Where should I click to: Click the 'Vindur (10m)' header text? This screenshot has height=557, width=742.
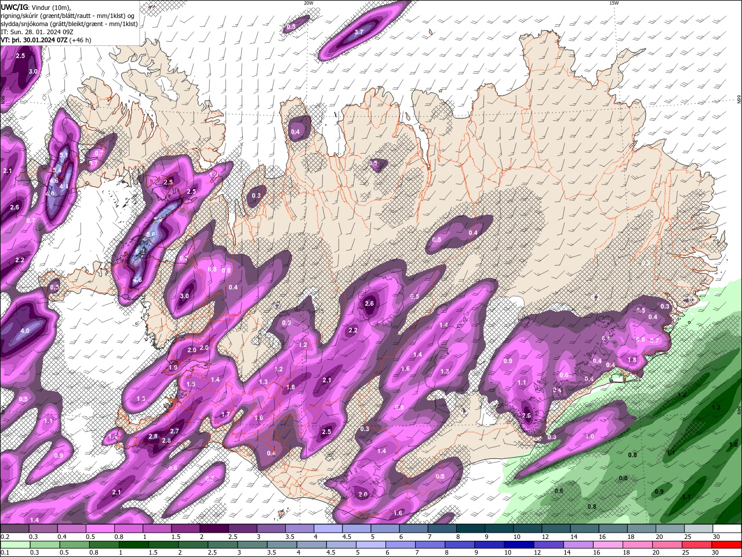tap(50, 7)
